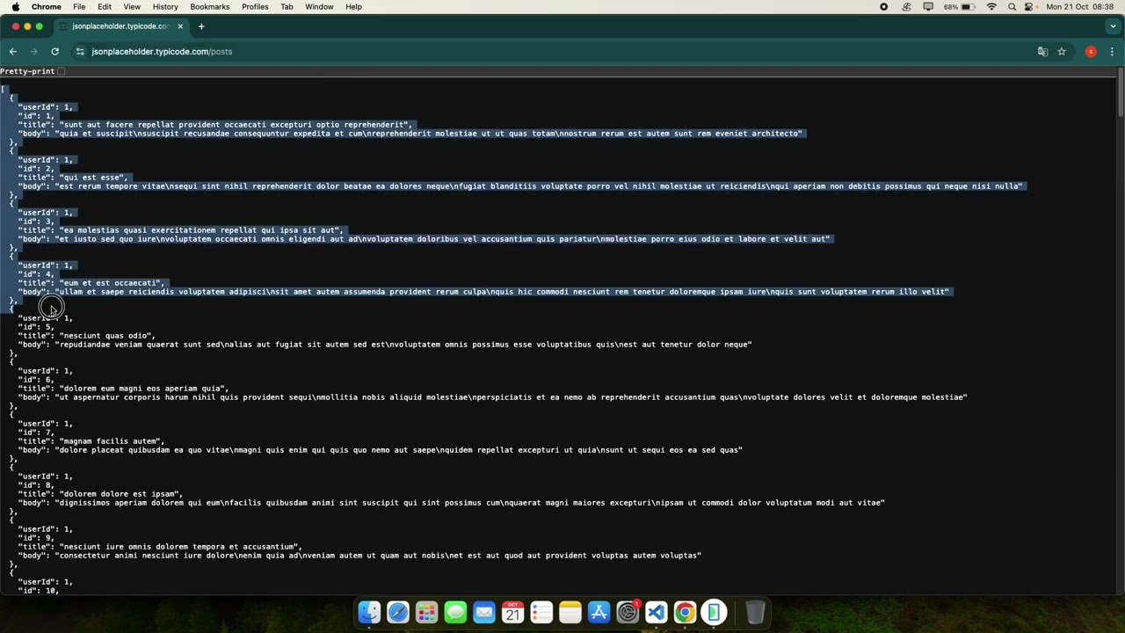Open the Edit menu
Screen dimensions: 1125x633
click(x=105, y=7)
